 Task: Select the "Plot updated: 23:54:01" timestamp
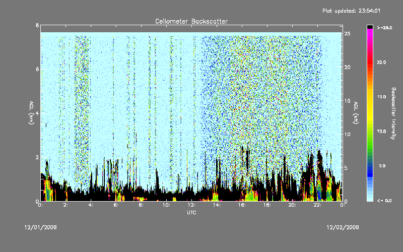pos(351,11)
